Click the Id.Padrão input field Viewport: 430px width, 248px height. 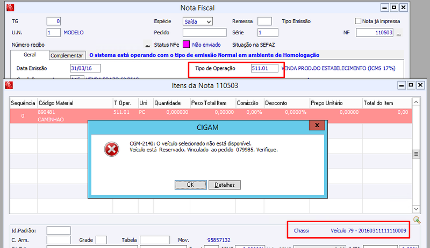pos(59,230)
